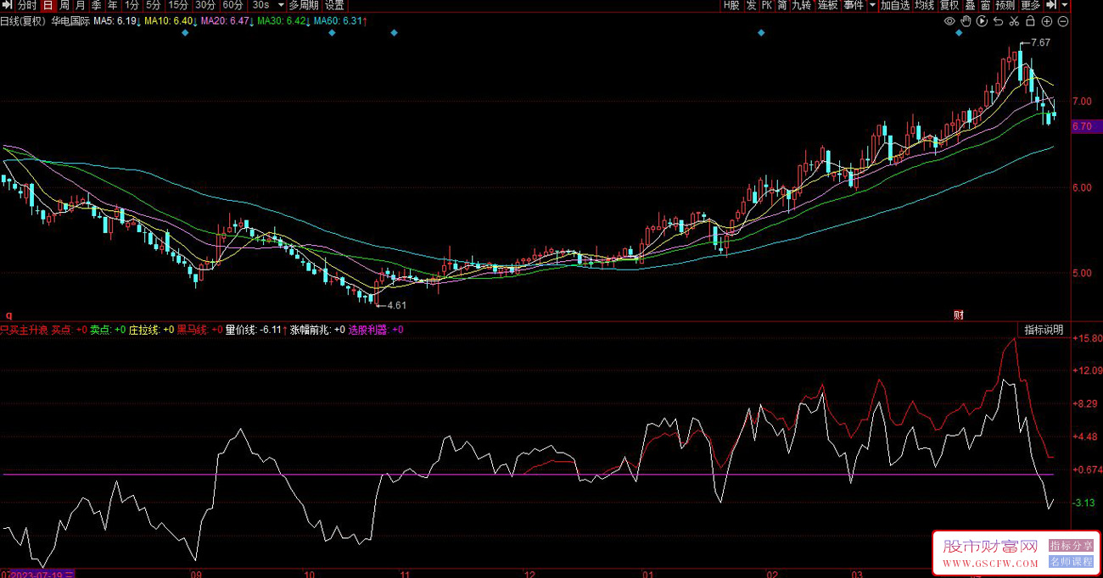This screenshot has height=578, width=1103.
Task: Click the 简 toolbar button
Action: pos(782,5)
